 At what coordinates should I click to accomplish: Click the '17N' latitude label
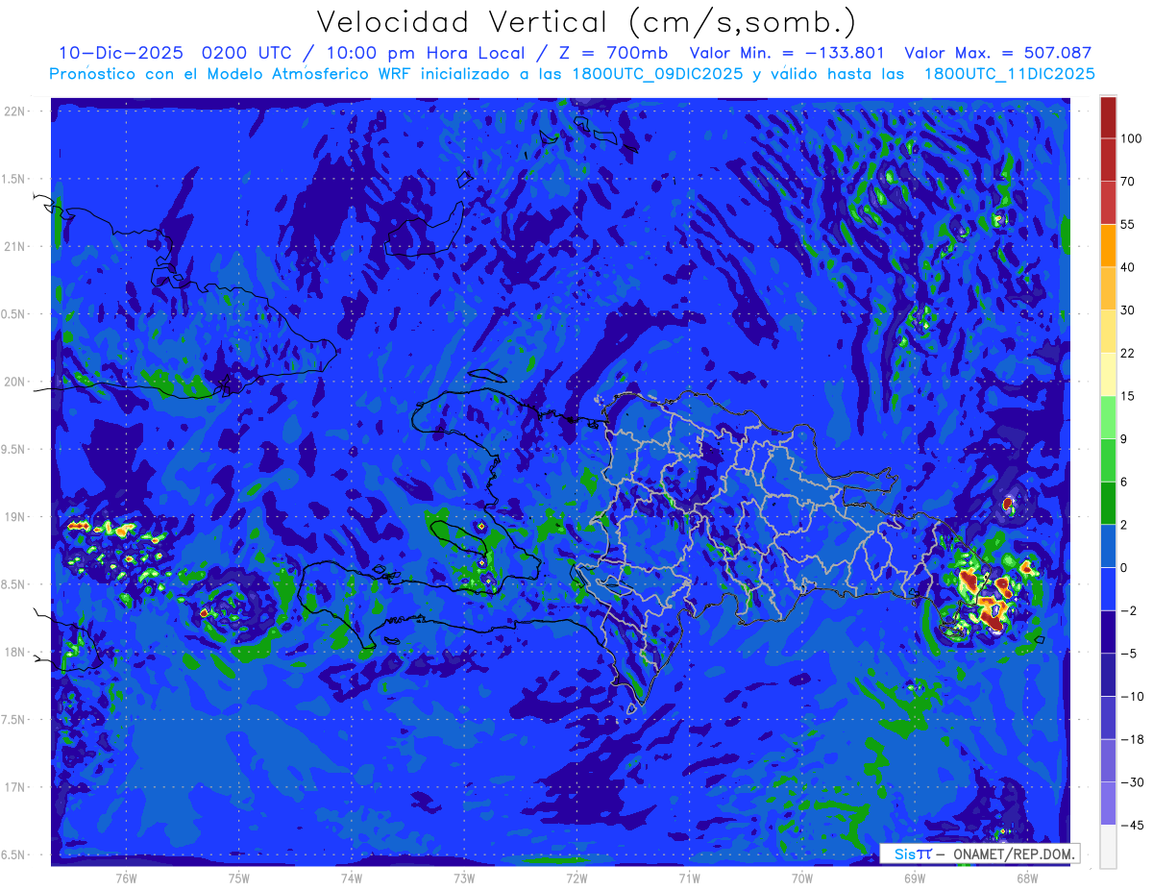pos(15,787)
